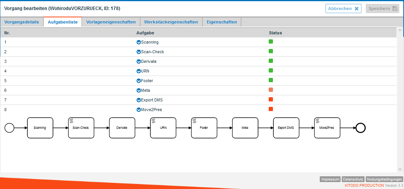Screen dimensions: 404x189
Task: Click the workflow end event circle
Action: tap(360, 128)
